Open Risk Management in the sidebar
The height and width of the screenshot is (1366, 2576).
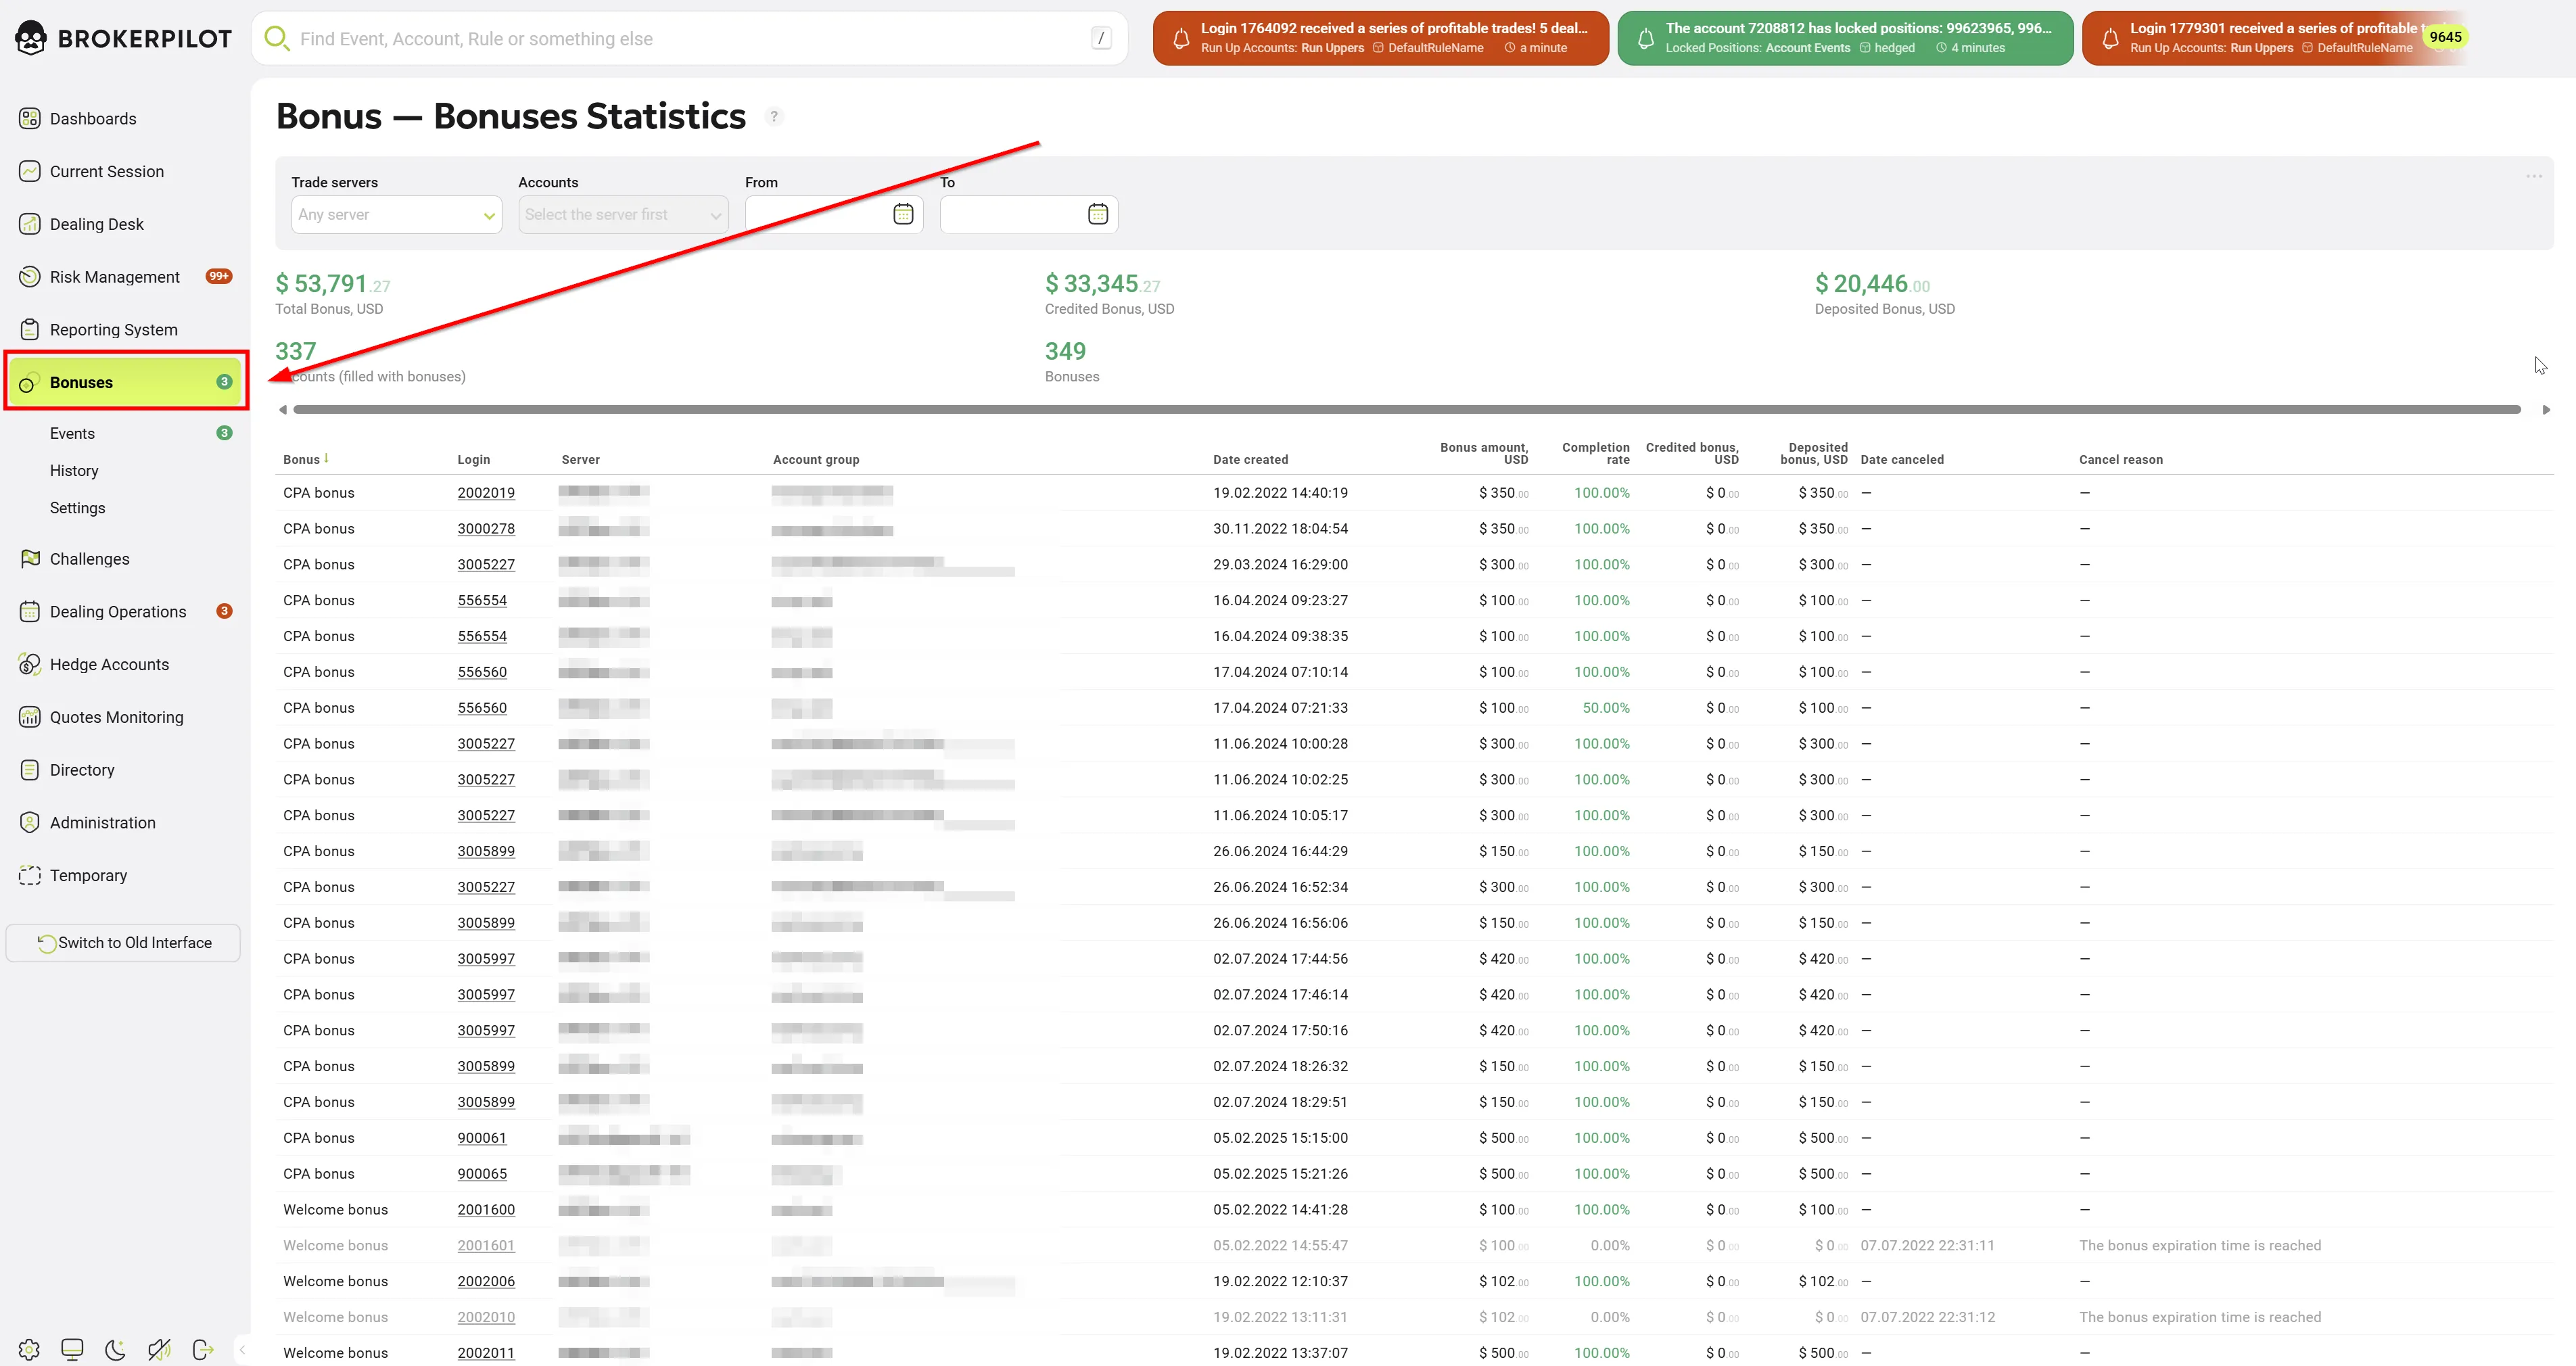tap(125, 277)
